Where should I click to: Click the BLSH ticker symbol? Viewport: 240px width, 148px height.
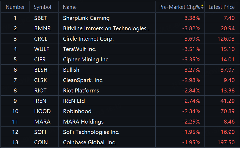(41, 70)
